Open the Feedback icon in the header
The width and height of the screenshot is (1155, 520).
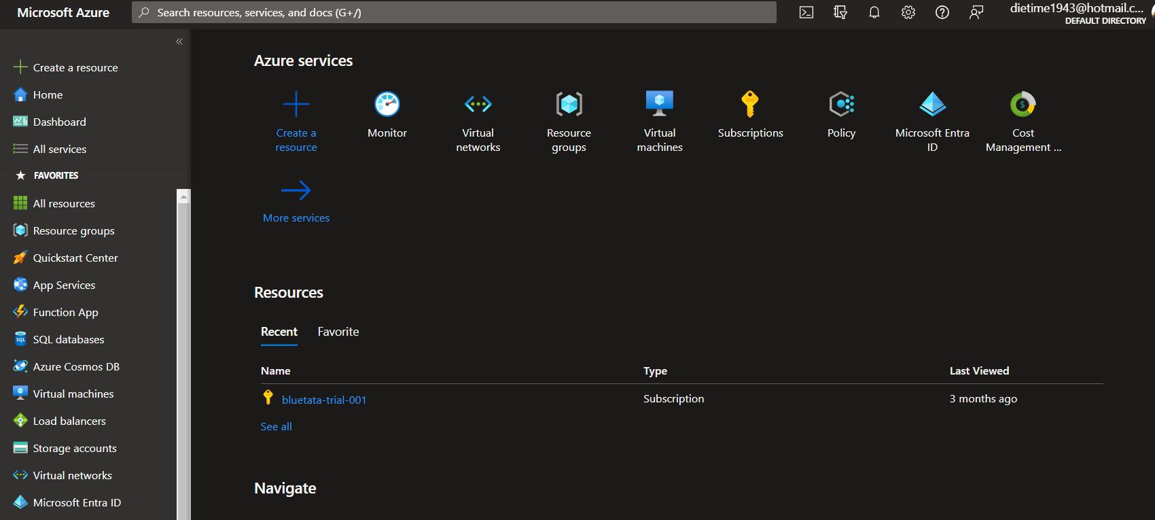point(976,12)
